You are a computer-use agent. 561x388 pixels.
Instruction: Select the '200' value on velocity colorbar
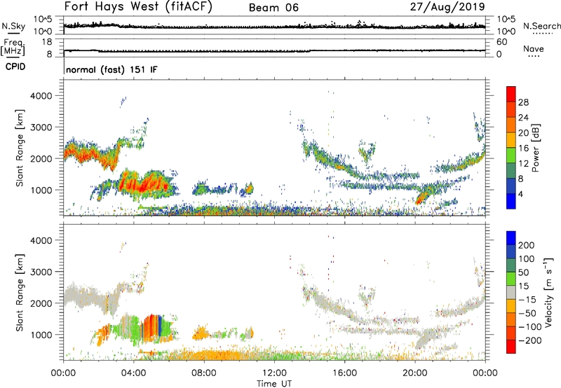click(527, 245)
